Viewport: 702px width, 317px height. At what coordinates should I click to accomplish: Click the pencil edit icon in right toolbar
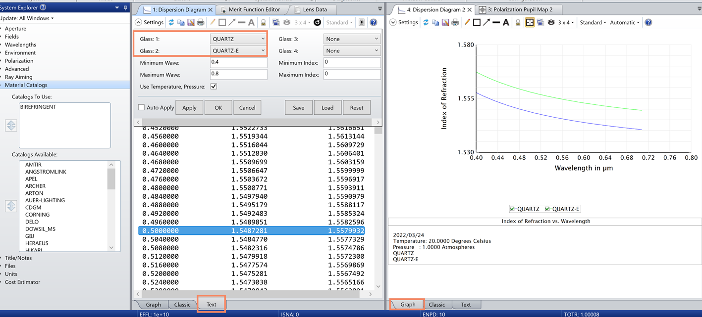click(x=467, y=22)
